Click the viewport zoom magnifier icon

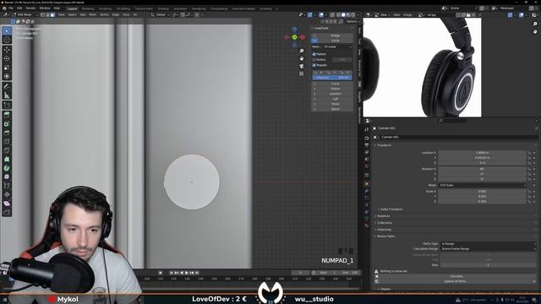tap(301, 51)
